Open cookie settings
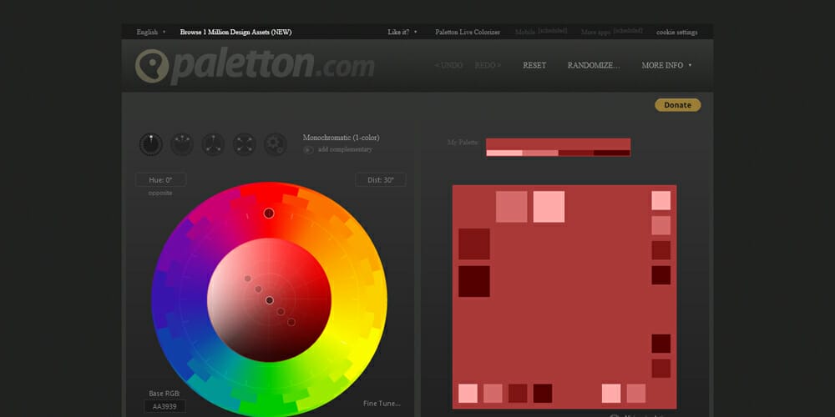 (677, 32)
